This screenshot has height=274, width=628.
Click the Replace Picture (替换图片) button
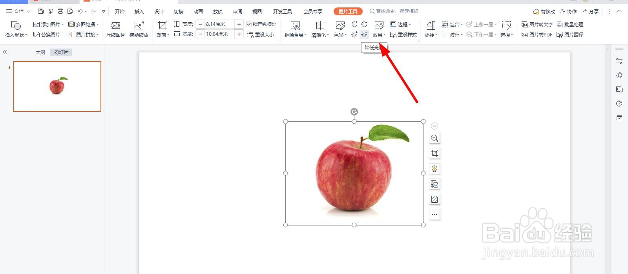pos(47,35)
